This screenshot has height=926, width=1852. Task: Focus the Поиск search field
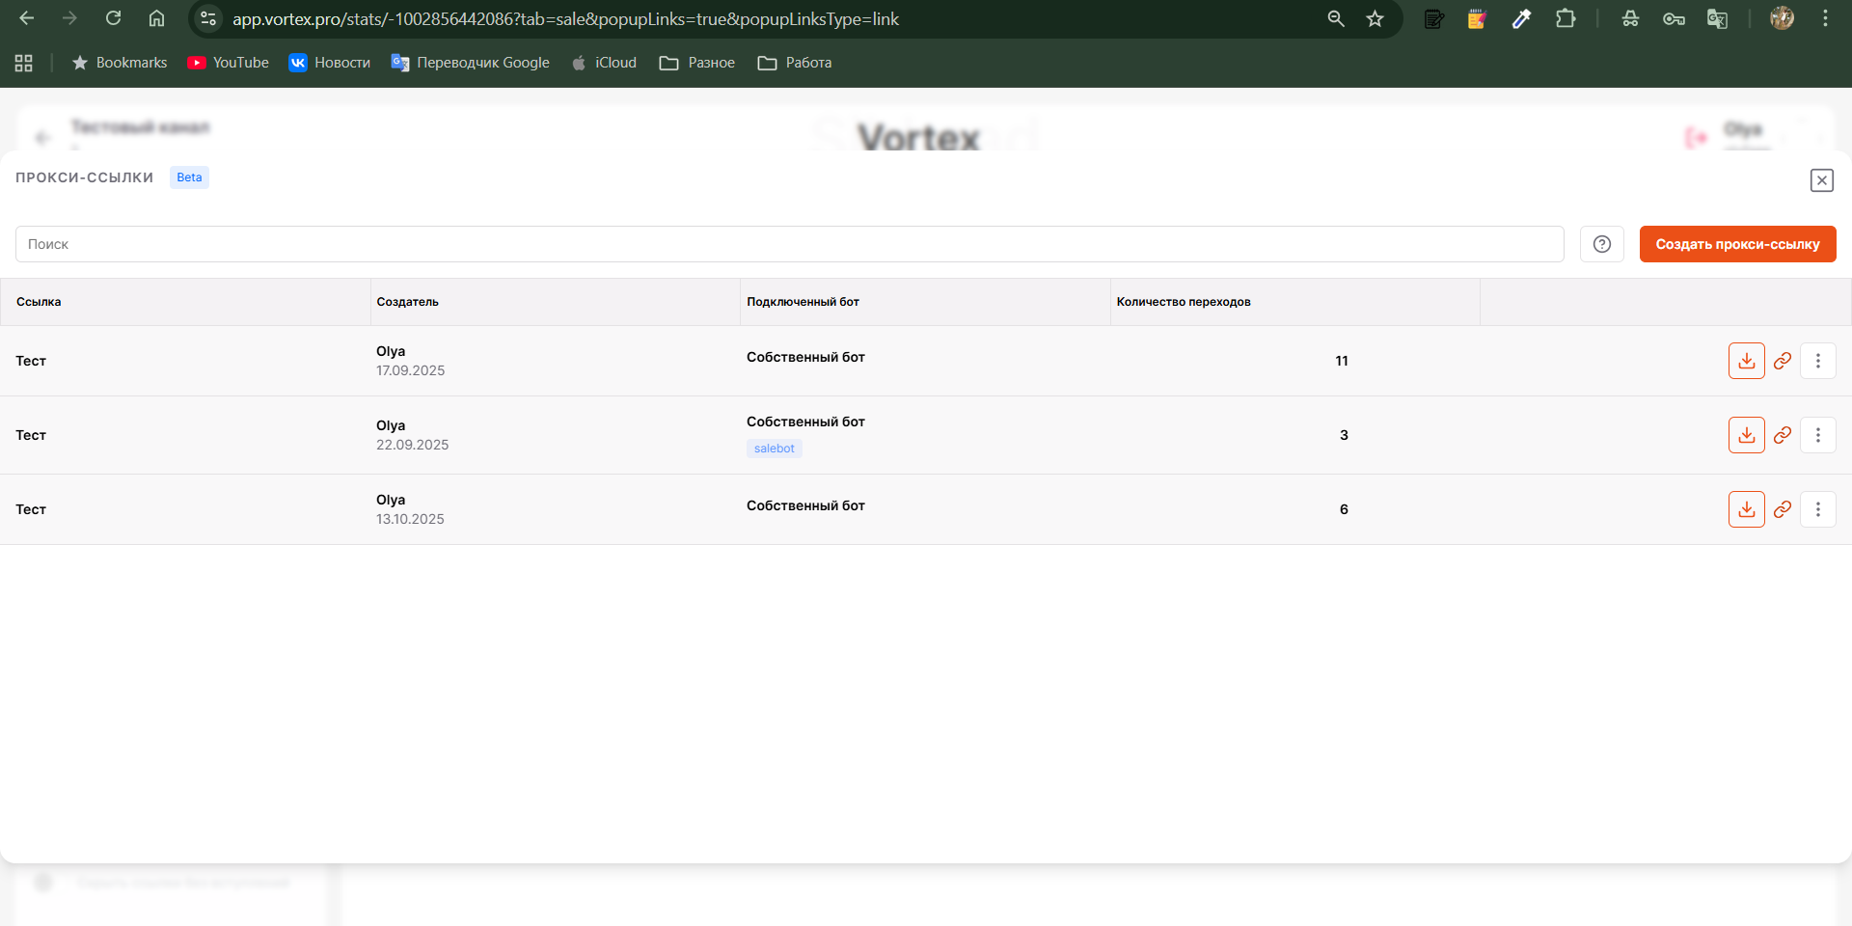point(789,244)
